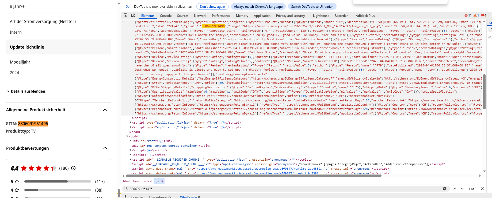The width and height of the screenshot is (492, 198).
Task: Click the ellipsis left of JSON-LD text
Action: coord(123,22)
